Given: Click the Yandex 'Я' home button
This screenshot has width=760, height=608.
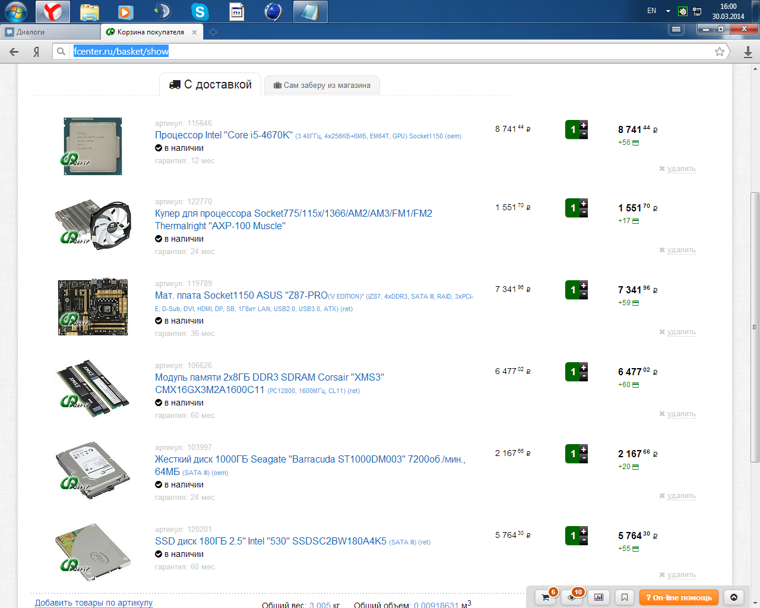Looking at the screenshot, I should pos(36,52).
